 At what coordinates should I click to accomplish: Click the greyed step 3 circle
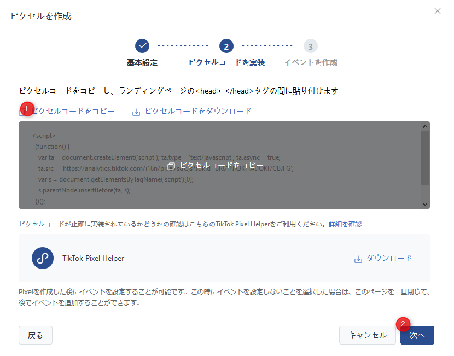click(x=311, y=46)
